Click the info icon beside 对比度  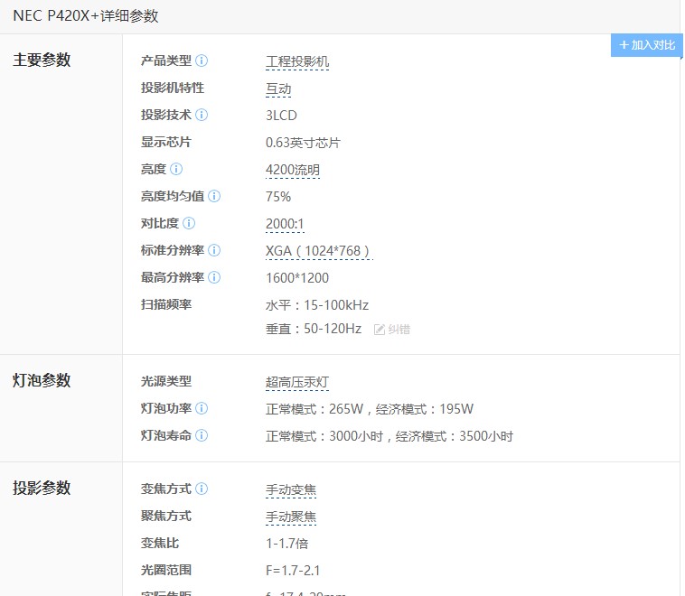point(189,223)
